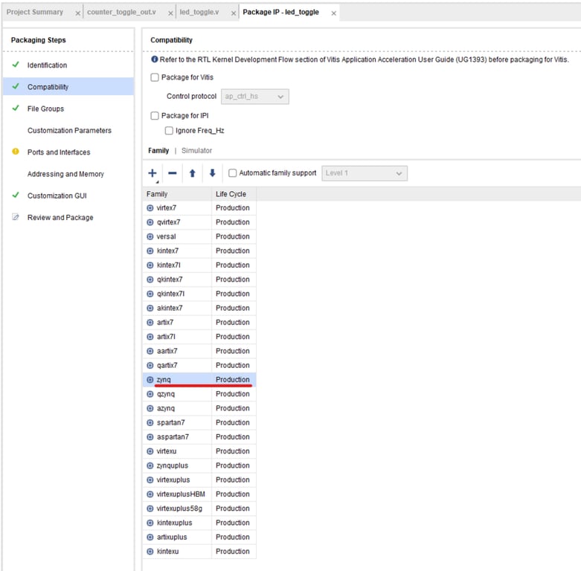This screenshot has width=581, height=571.
Task: Open the Level 1 family support dropdown
Action: [365, 173]
